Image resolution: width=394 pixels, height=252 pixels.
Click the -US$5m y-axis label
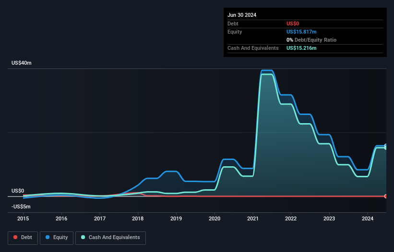(21, 206)
